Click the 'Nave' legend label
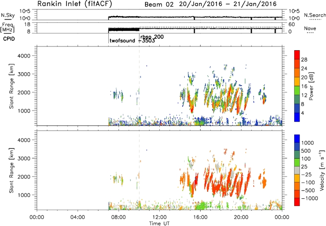Image resolution: width=326 pixels, height=226 pixels. coord(310,29)
